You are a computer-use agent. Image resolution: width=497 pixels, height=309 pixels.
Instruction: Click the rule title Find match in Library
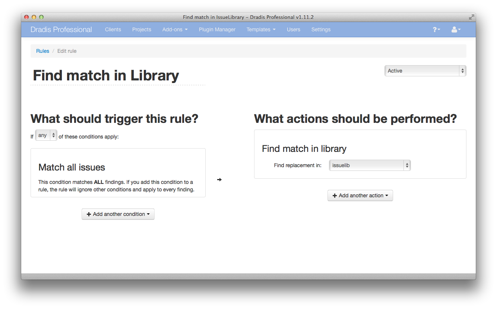pos(106,76)
